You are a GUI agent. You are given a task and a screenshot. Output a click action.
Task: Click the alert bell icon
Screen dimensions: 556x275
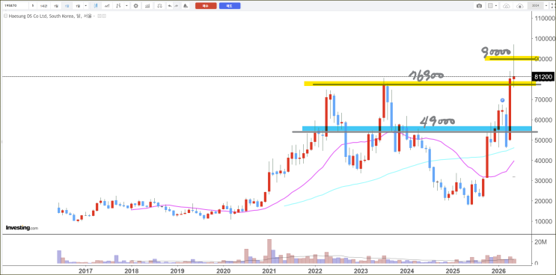[186, 6]
